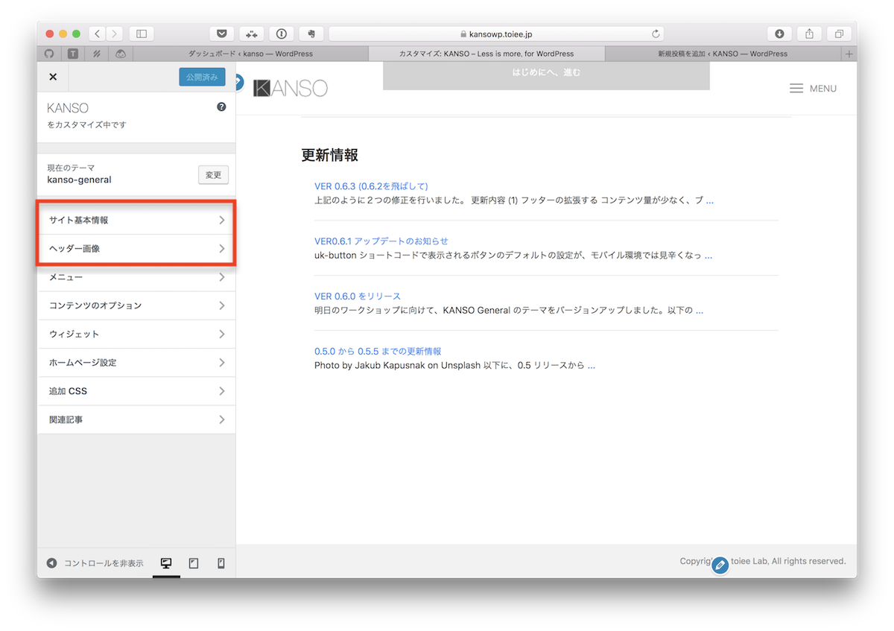Open the ウィジェット section

(136, 334)
